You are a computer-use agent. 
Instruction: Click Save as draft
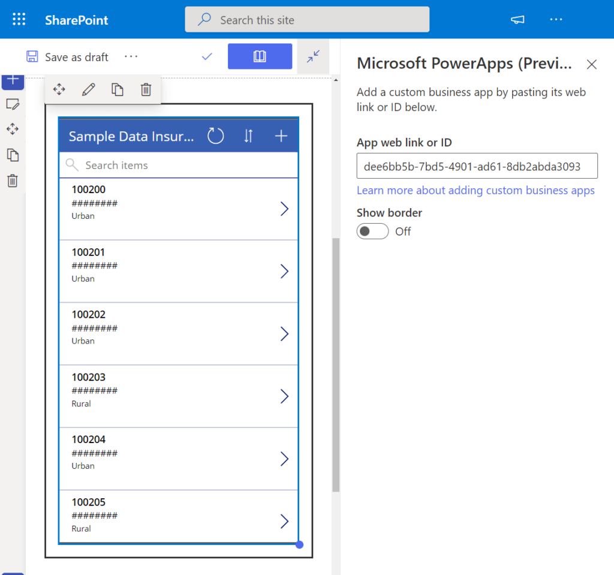(67, 57)
